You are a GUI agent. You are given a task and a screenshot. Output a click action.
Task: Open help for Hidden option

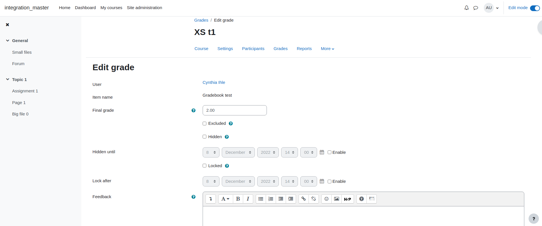[x=227, y=137]
